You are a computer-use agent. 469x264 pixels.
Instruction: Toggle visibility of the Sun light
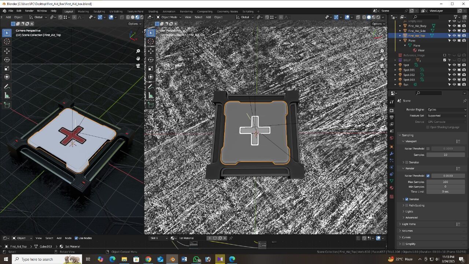(454, 85)
